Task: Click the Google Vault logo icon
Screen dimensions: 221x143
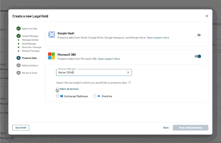Action: (51, 34)
